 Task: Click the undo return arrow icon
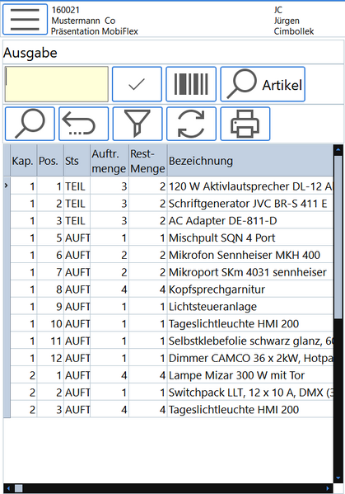[84, 124]
